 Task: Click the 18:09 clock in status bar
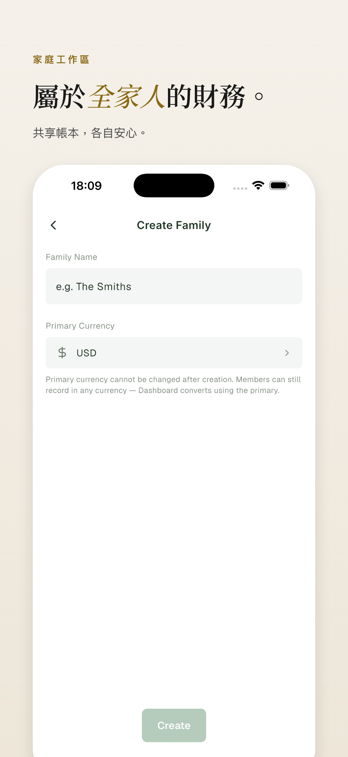[x=86, y=186]
